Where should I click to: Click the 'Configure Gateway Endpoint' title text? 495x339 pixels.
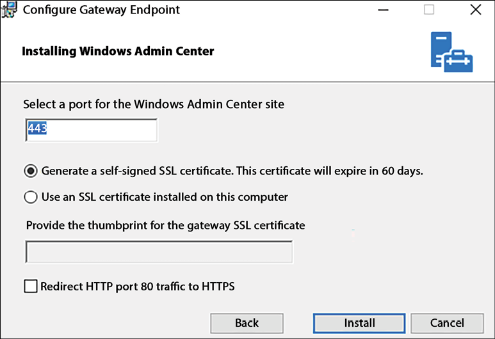tap(101, 10)
